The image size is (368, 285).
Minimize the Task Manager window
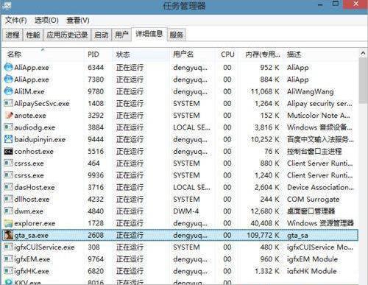click(x=320, y=4)
